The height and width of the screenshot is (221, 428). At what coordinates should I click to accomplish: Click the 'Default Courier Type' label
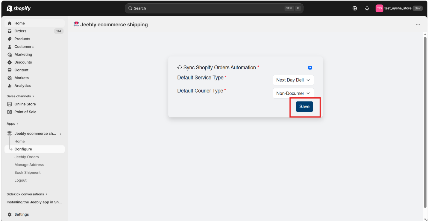coord(200,91)
